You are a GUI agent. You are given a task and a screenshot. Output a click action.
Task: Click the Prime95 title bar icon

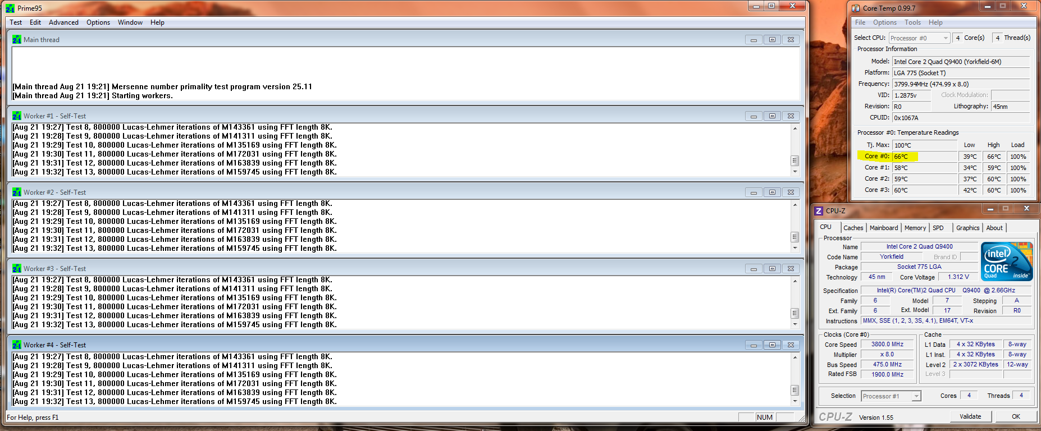click(x=10, y=8)
